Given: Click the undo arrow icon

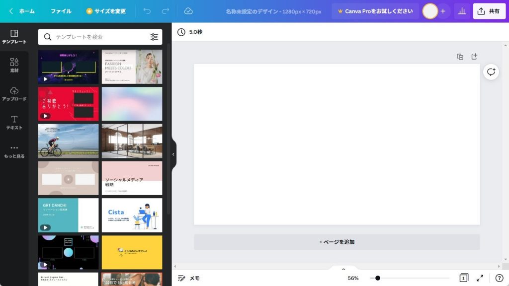Looking at the screenshot, I should pos(147,11).
